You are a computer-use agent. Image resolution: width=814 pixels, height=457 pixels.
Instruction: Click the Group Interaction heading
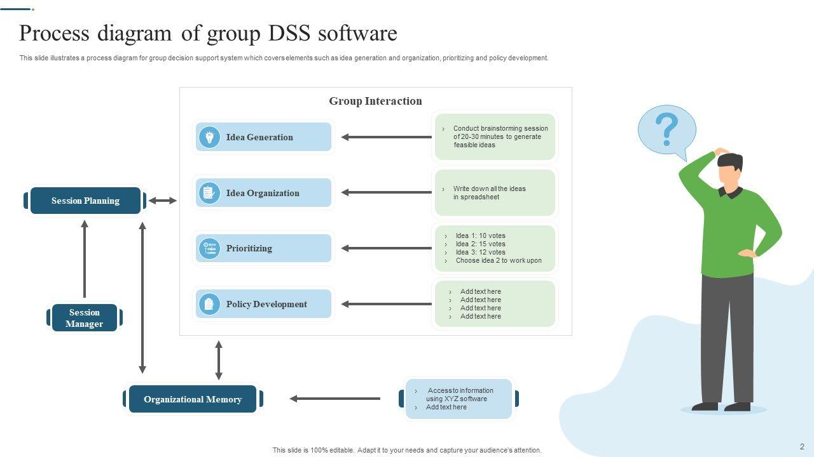pos(375,101)
